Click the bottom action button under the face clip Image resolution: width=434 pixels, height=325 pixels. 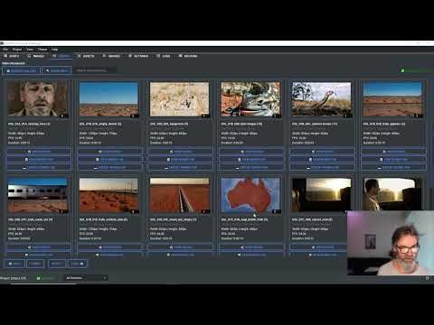pyautogui.click(x=39, y=167)
